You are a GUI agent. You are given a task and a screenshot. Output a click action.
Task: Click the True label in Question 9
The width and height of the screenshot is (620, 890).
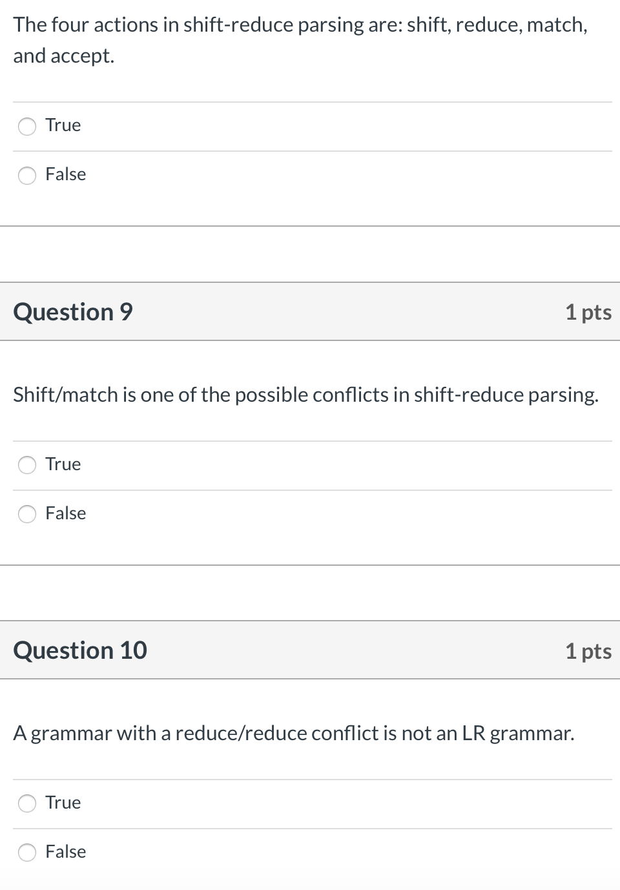(63, 464)
